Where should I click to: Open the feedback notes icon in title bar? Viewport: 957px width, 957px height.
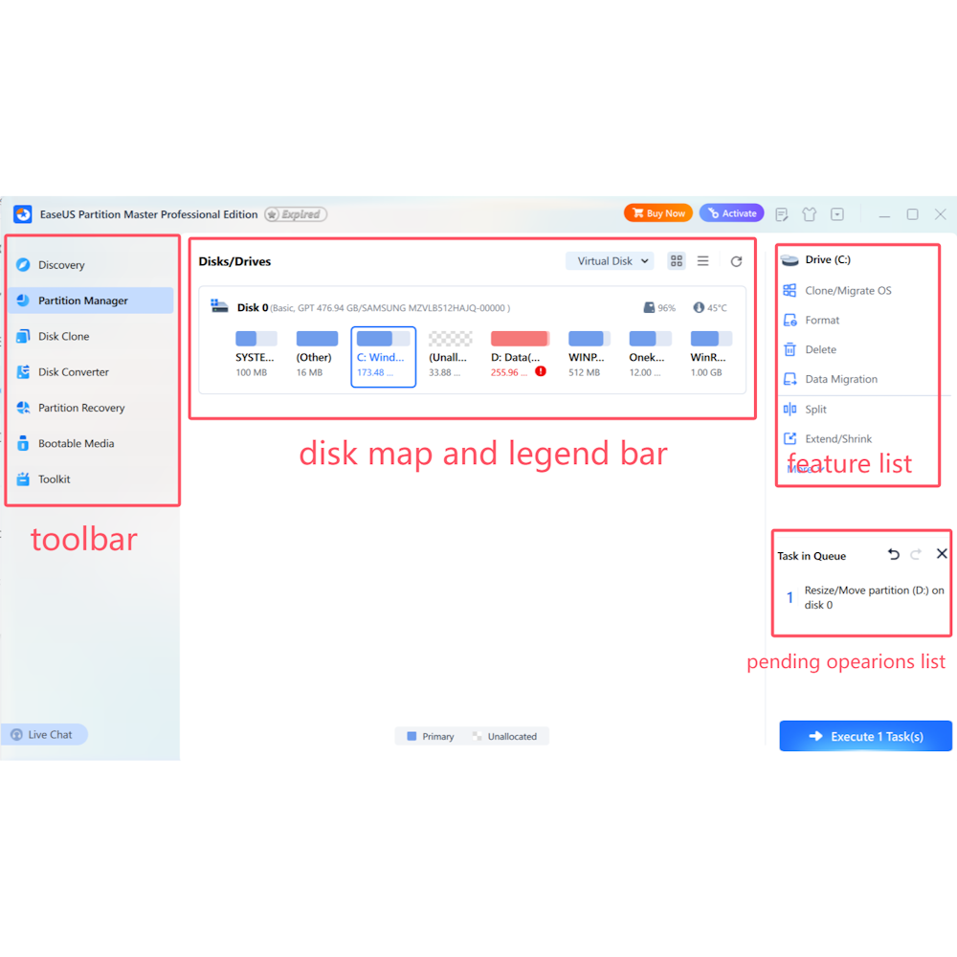782,214
